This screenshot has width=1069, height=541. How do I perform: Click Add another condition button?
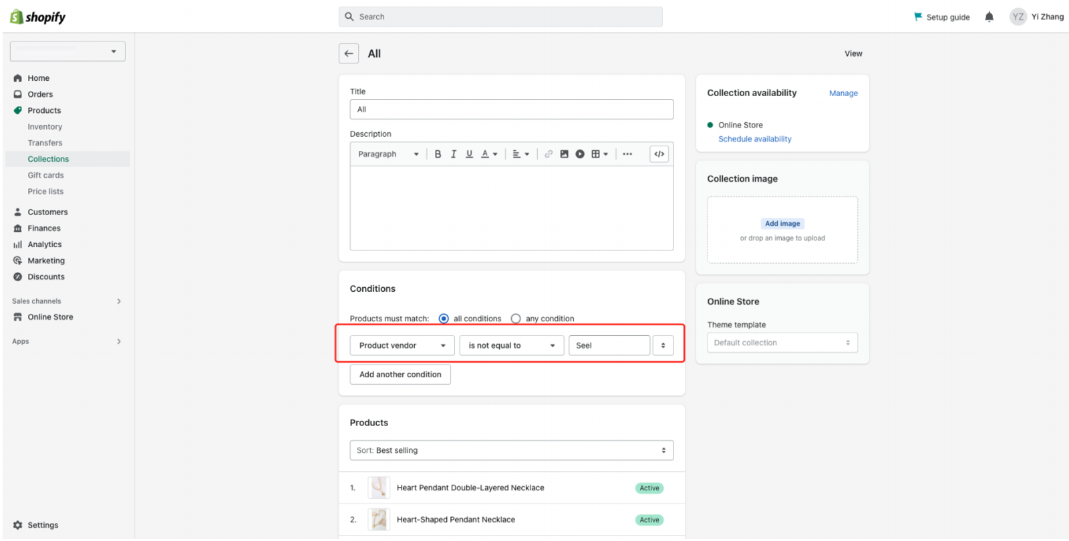pyautogui.click(x=400, y=375)
